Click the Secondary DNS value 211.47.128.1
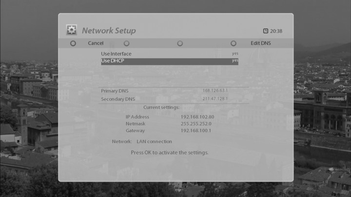 215,99
